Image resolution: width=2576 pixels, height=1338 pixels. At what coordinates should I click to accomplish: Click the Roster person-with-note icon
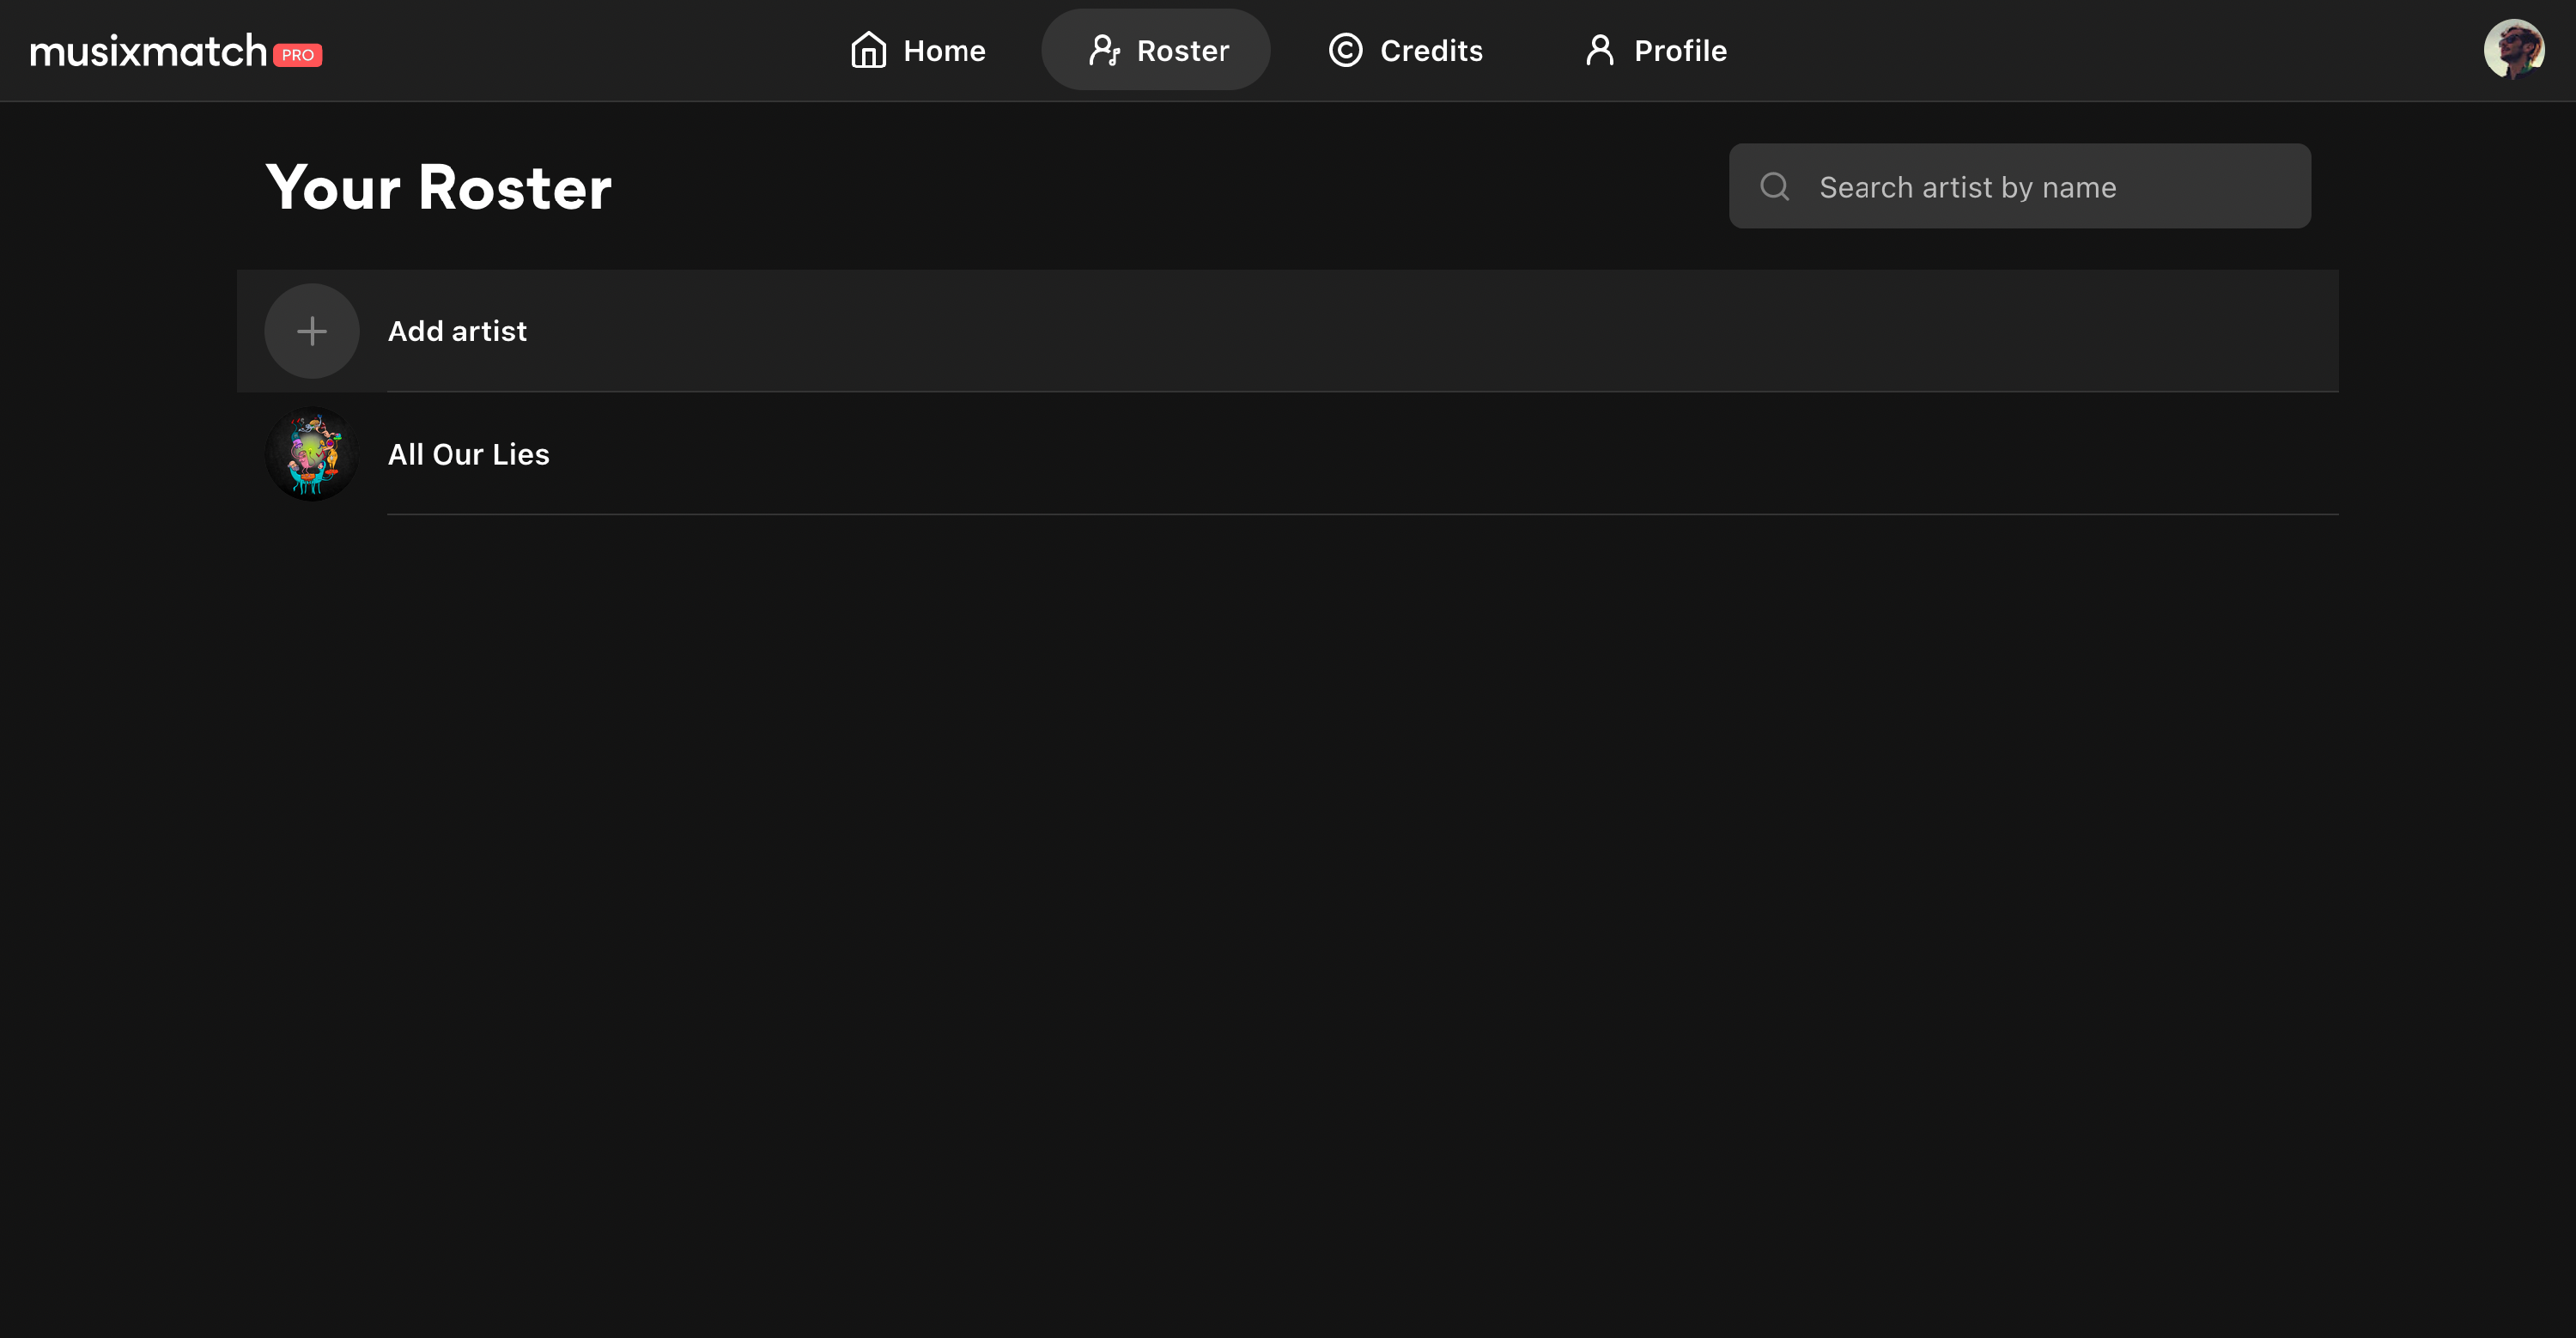coord(1104,50)
